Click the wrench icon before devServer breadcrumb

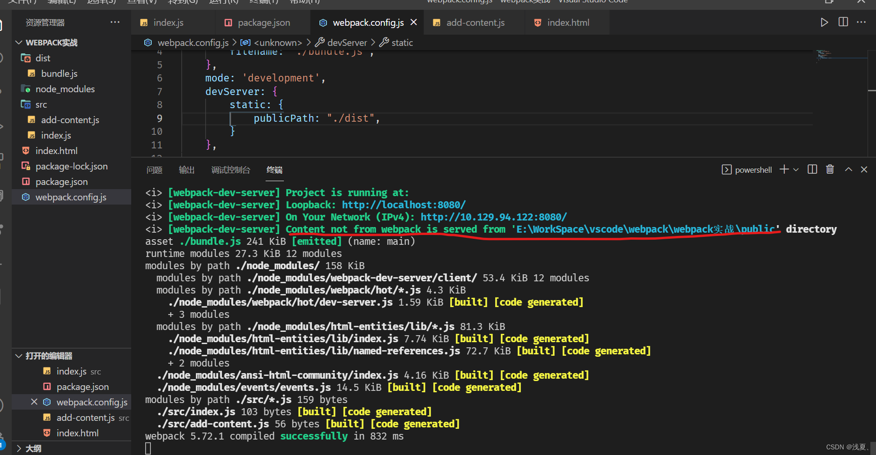pos(320,42)
